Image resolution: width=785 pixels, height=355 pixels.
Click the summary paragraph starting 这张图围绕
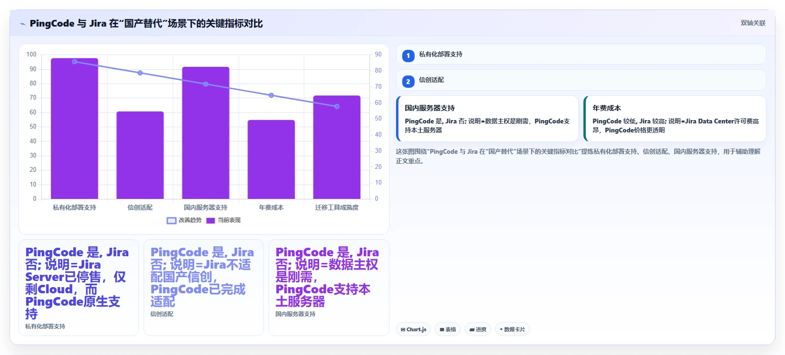[x=578, y=156]
